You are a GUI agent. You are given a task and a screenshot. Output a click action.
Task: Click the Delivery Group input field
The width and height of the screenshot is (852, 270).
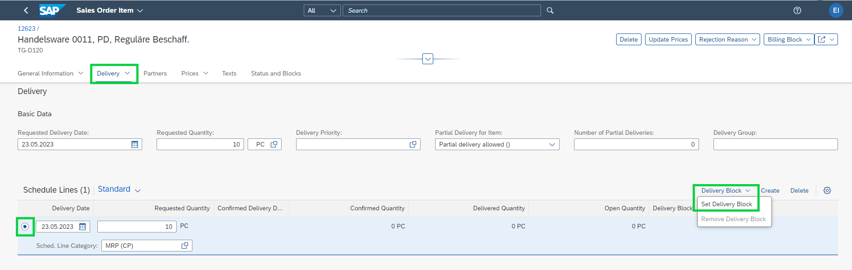[775, 144]
